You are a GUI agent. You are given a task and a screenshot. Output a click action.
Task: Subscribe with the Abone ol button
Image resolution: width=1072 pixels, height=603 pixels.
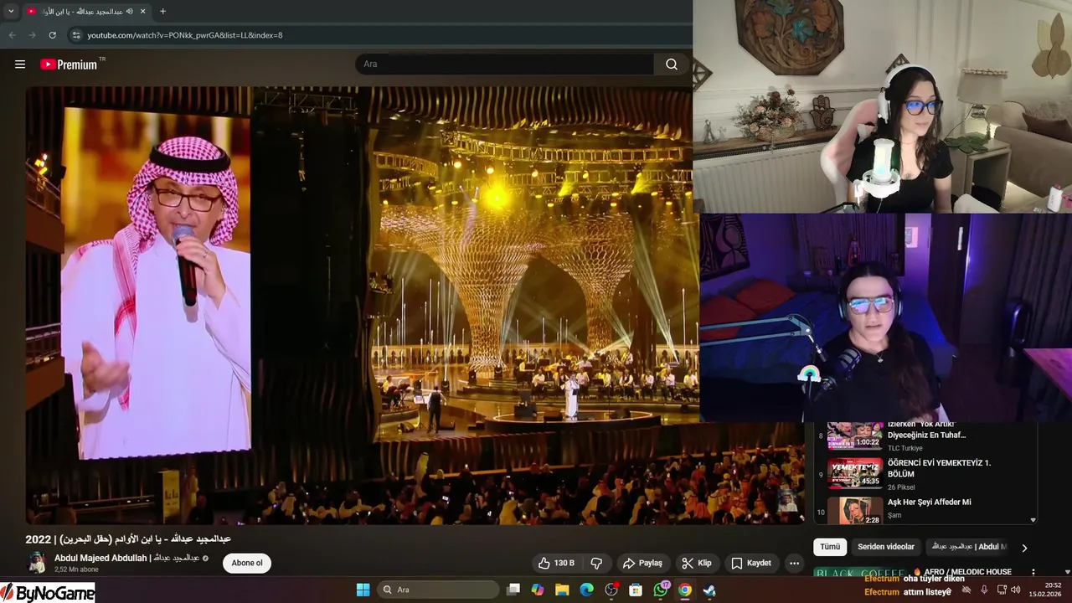pyautogui.click(x=247, y=563)
